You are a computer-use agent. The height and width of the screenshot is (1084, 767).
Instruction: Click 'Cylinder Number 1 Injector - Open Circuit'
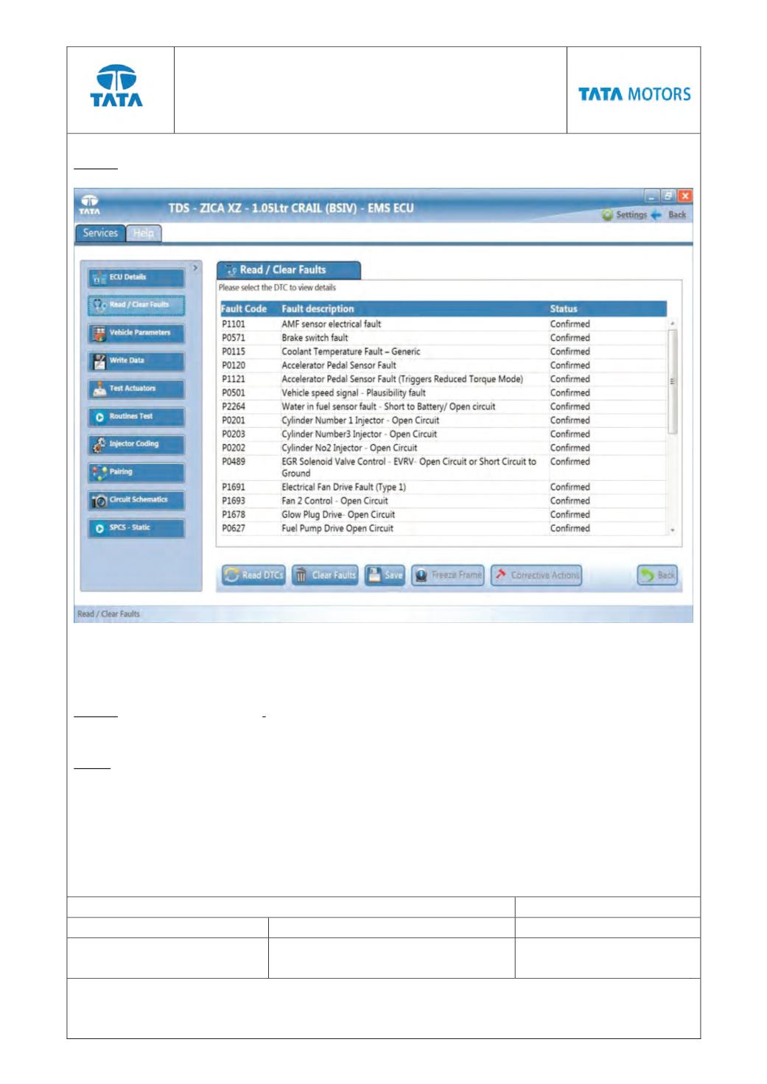[360, 420]
